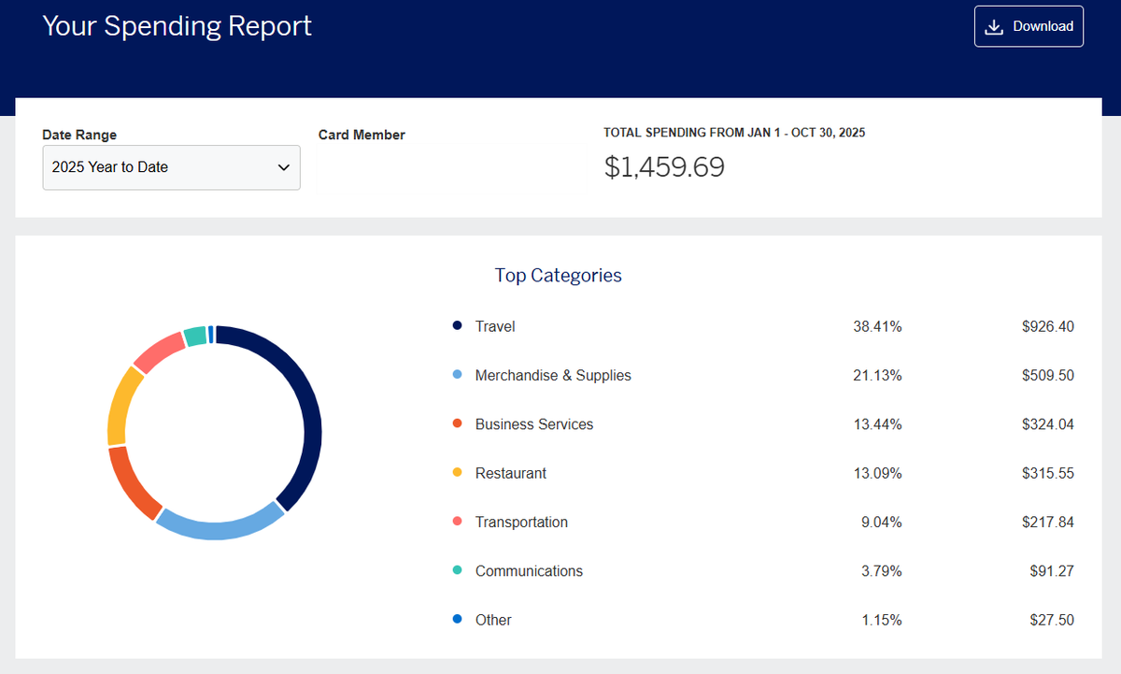Click the Download button
The width and height of the screenshot is (1121, 674).
(x=1029, y=25)
